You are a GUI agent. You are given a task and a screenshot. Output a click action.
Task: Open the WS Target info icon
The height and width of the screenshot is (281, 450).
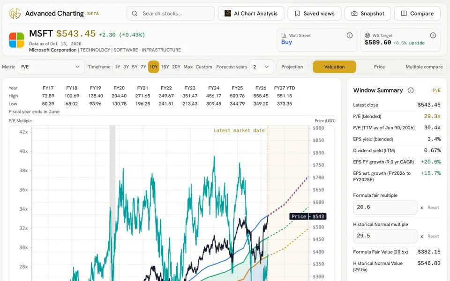pos(433,35)
